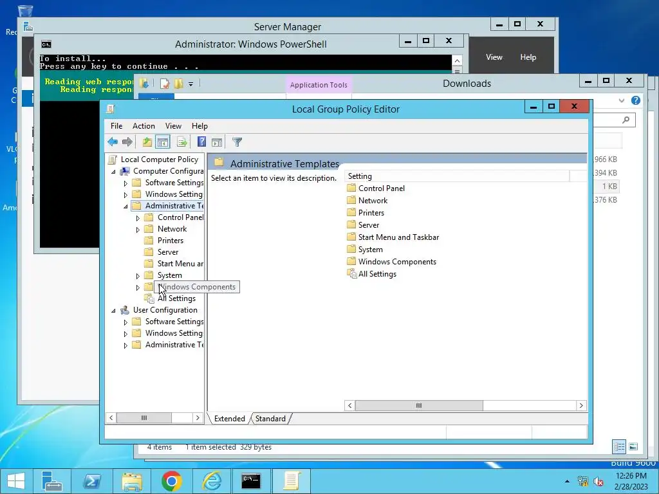Collapse the User Configuration node
This screenshot has height=494, width=659.
coord(113,311)
